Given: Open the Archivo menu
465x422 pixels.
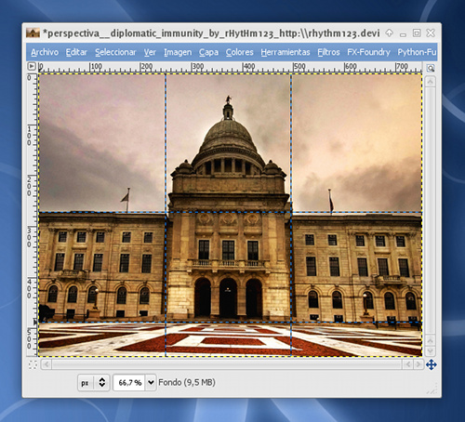Looking at the screenshot, I should pos(45,52).
